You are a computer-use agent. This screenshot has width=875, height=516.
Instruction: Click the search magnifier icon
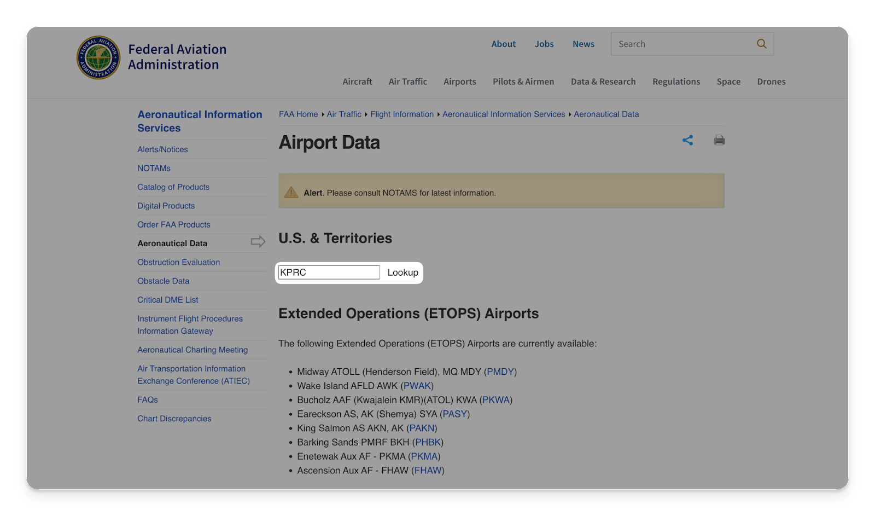[x=761, y=44]
